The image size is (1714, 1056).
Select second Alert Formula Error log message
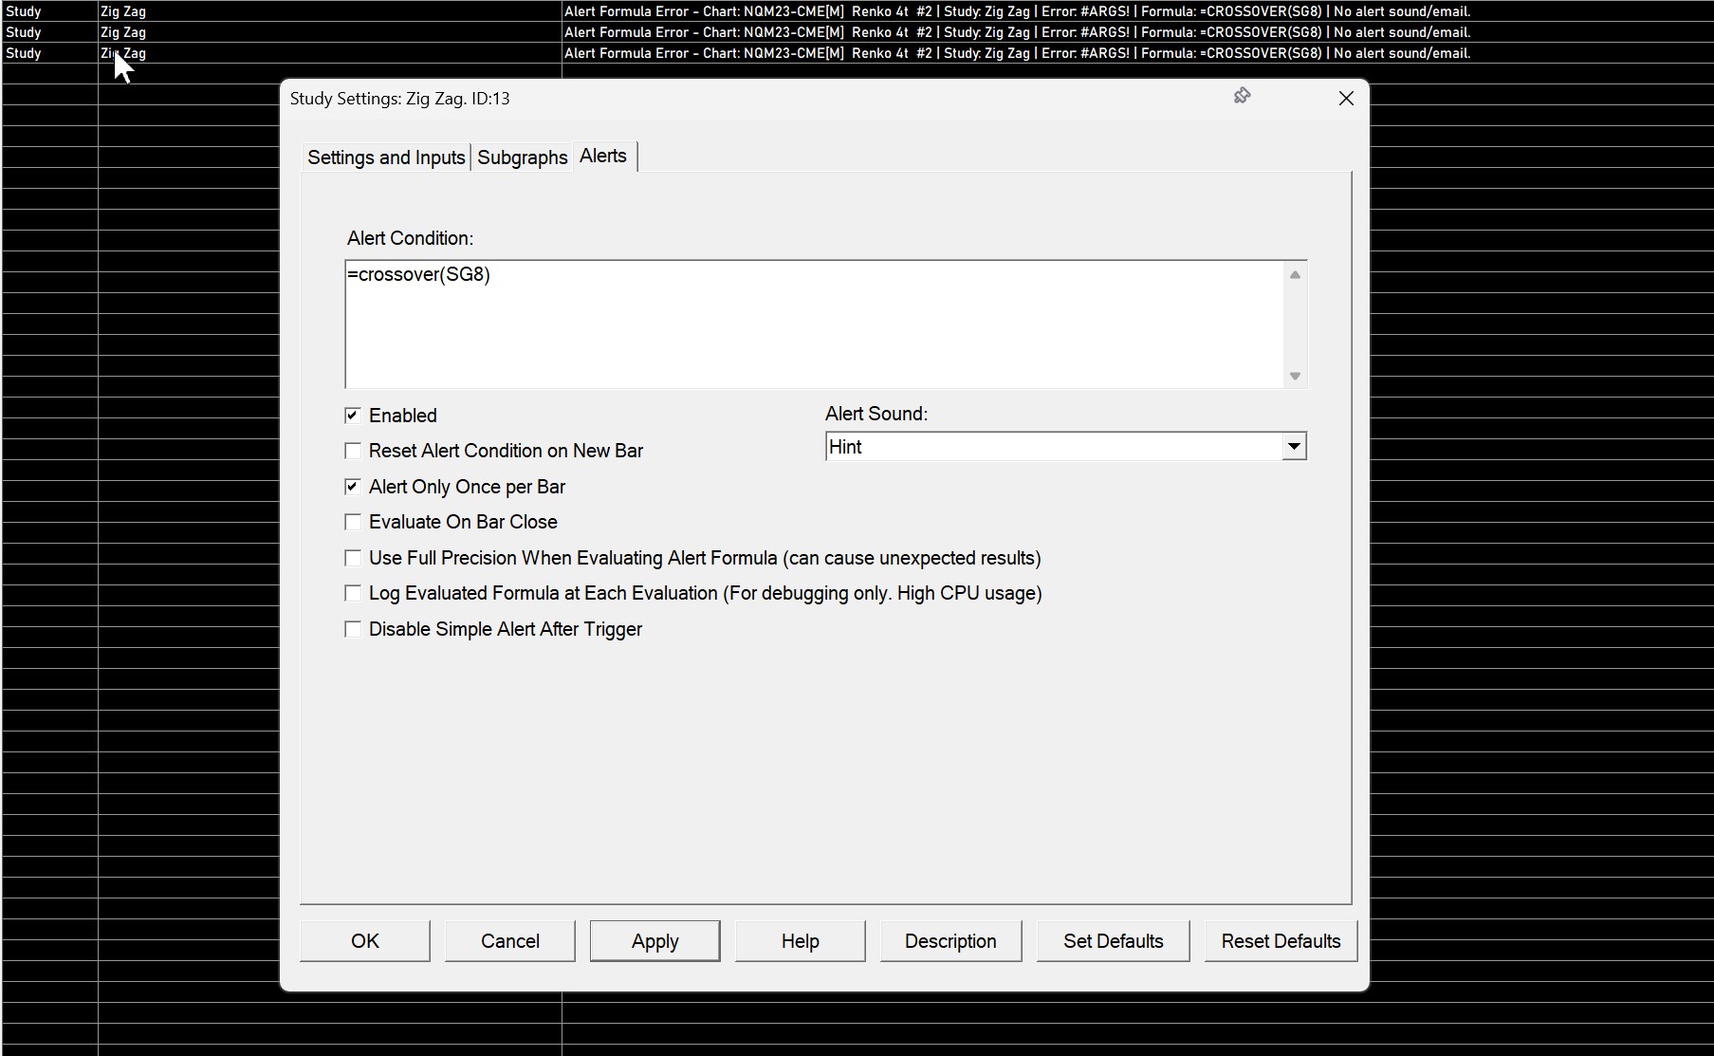(1017, 32)
